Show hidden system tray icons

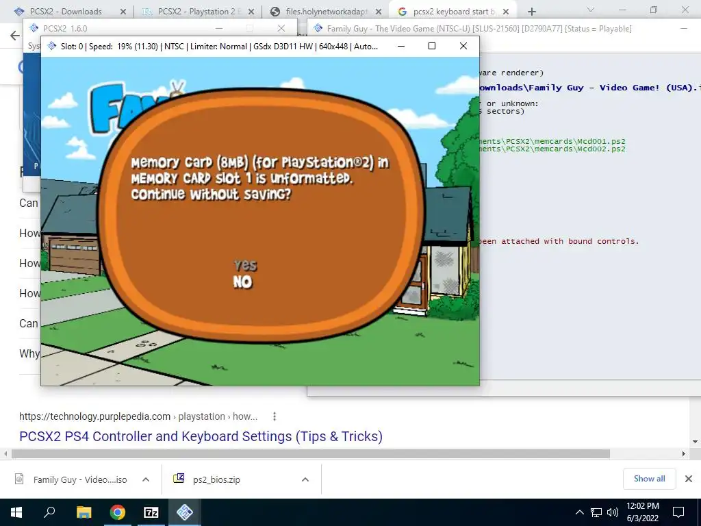click(x=579, y=512)
